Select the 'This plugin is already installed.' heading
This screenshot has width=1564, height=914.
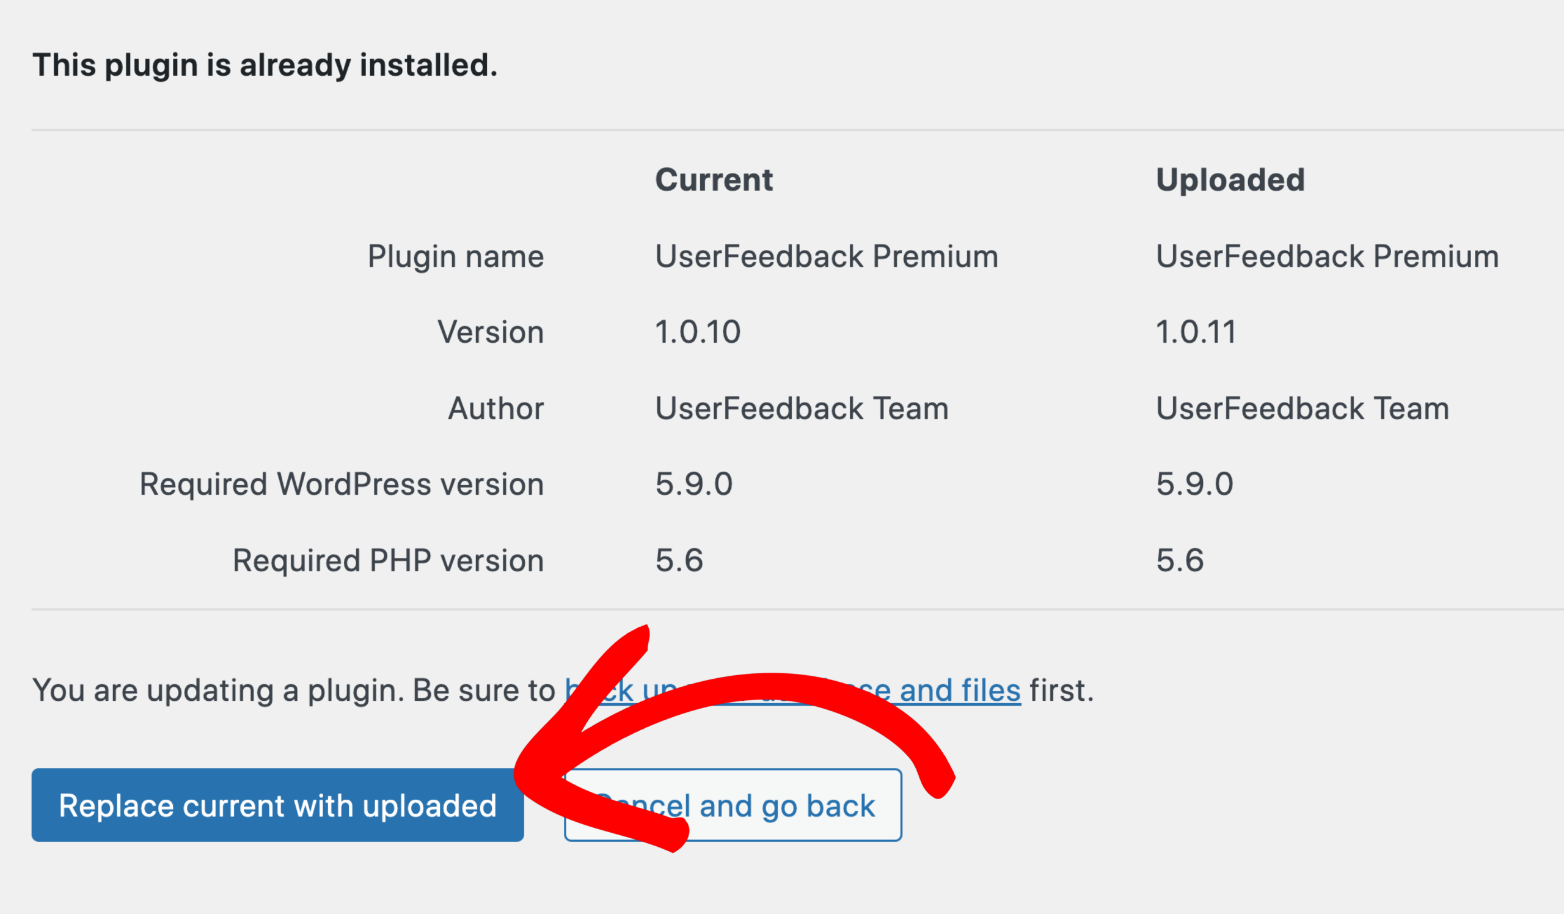(265, 65)
